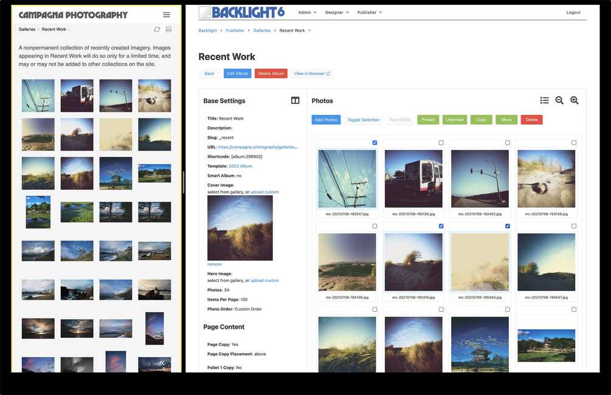
Task: Click Edit Album button
Action: [x=237, y=74]
